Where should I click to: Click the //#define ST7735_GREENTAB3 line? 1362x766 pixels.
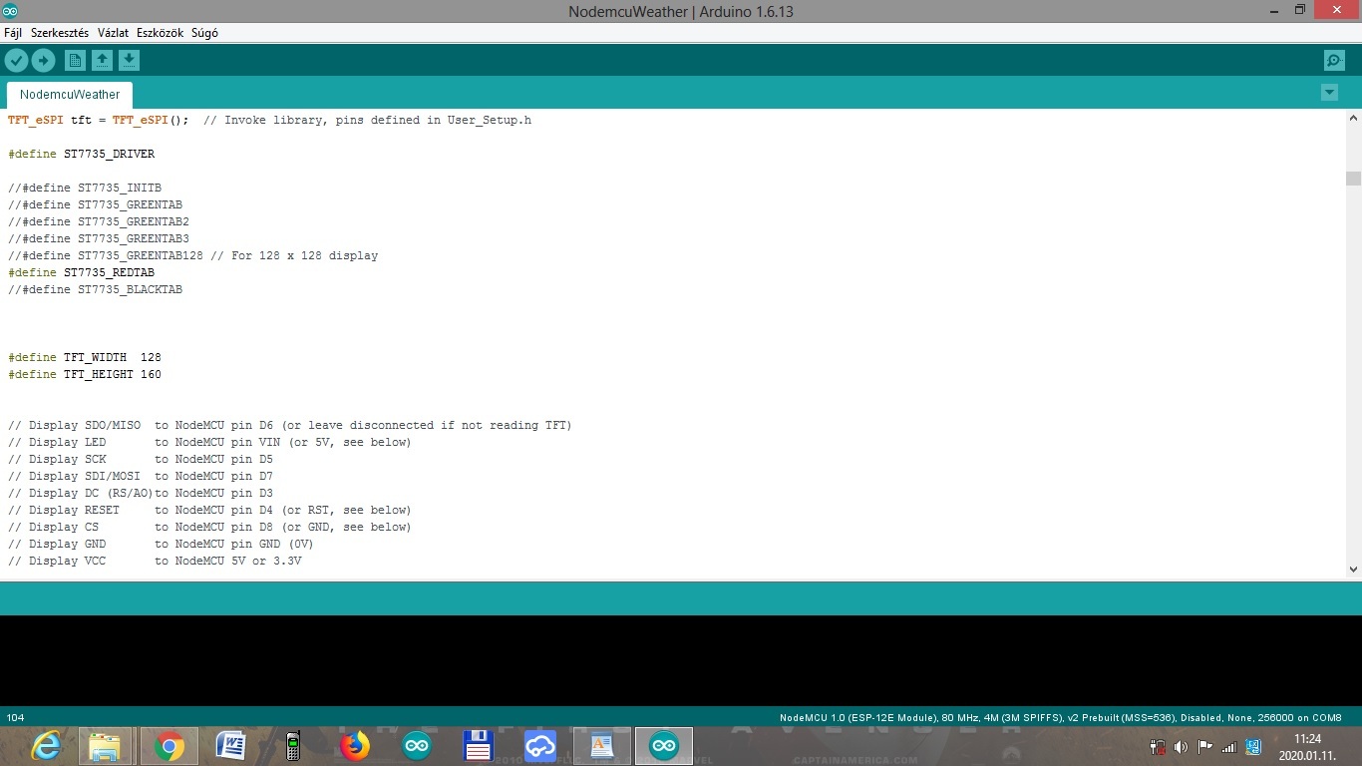click(99, 238)
